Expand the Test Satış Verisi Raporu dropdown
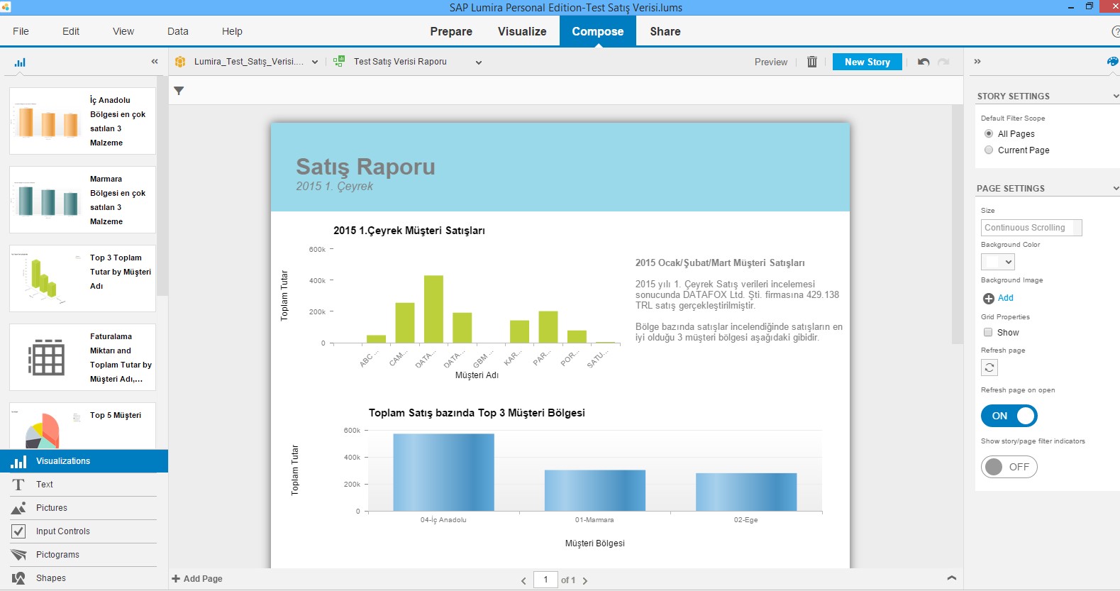Screen dimensions: 1120x591 coord(479,62)
